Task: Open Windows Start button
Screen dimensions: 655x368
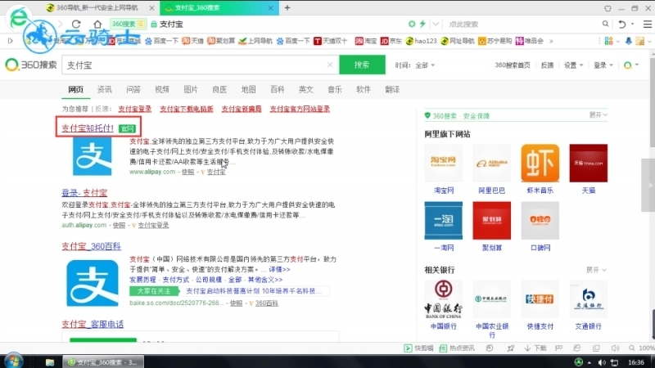Action: tap(13, 361)
